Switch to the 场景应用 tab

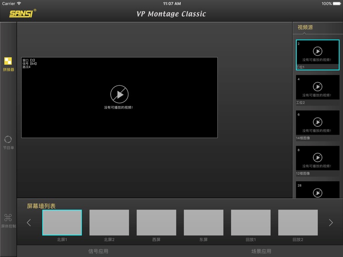click(x=261, y=252)
